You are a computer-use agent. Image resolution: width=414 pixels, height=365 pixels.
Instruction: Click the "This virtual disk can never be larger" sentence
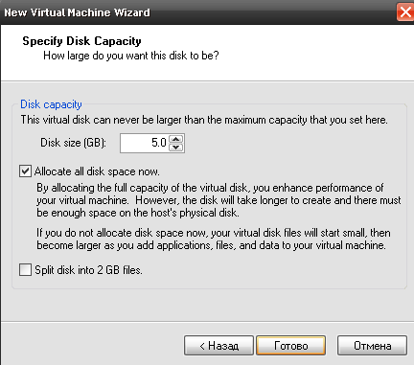point(204,120)
